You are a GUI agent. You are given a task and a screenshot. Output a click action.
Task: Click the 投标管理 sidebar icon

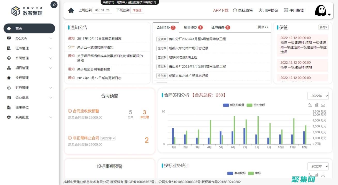[x=9, y=78]
